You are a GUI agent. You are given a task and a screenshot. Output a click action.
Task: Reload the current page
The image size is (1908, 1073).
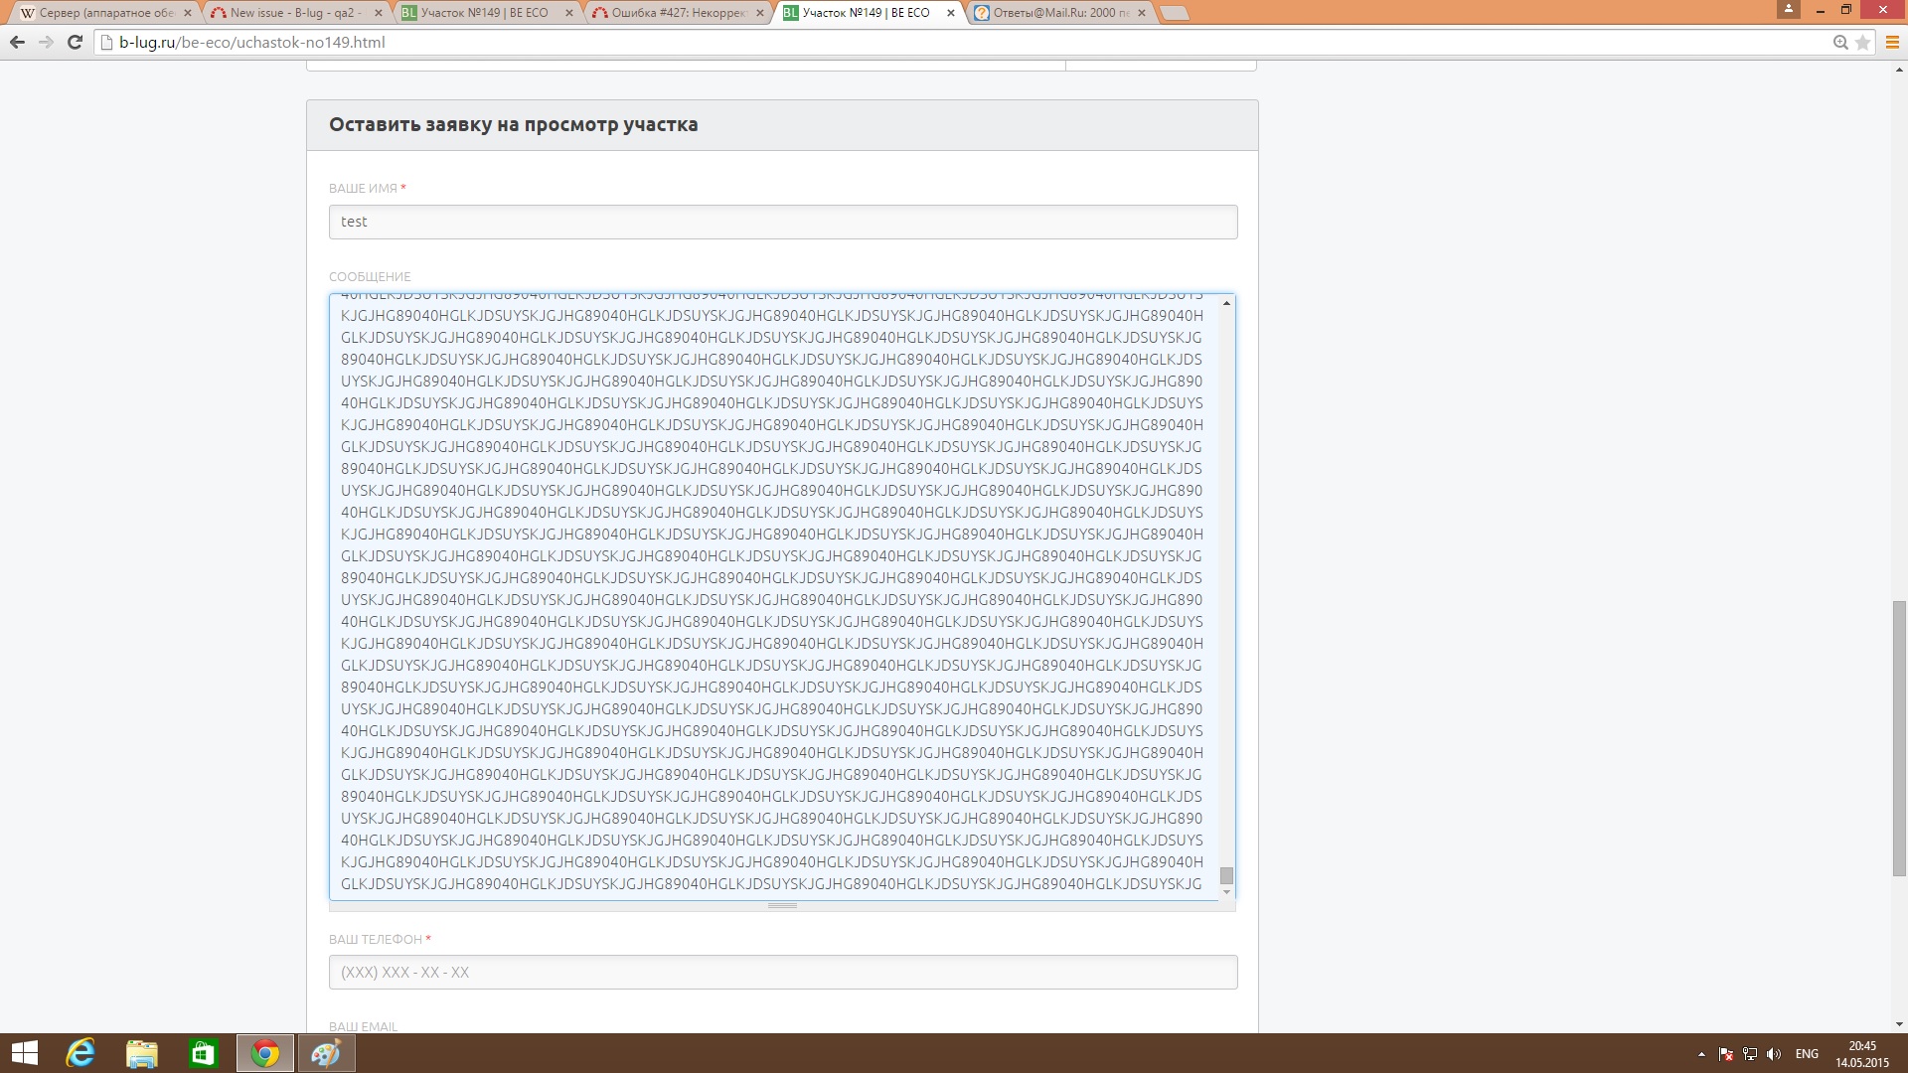point(75,42)
